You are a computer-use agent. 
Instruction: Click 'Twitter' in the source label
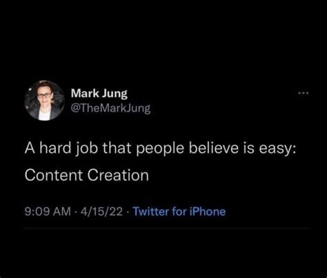click(x=151, y=211)
